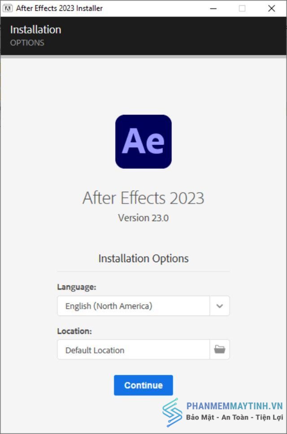Click the OPTIONS subtitle in header

tap(27, 43)
